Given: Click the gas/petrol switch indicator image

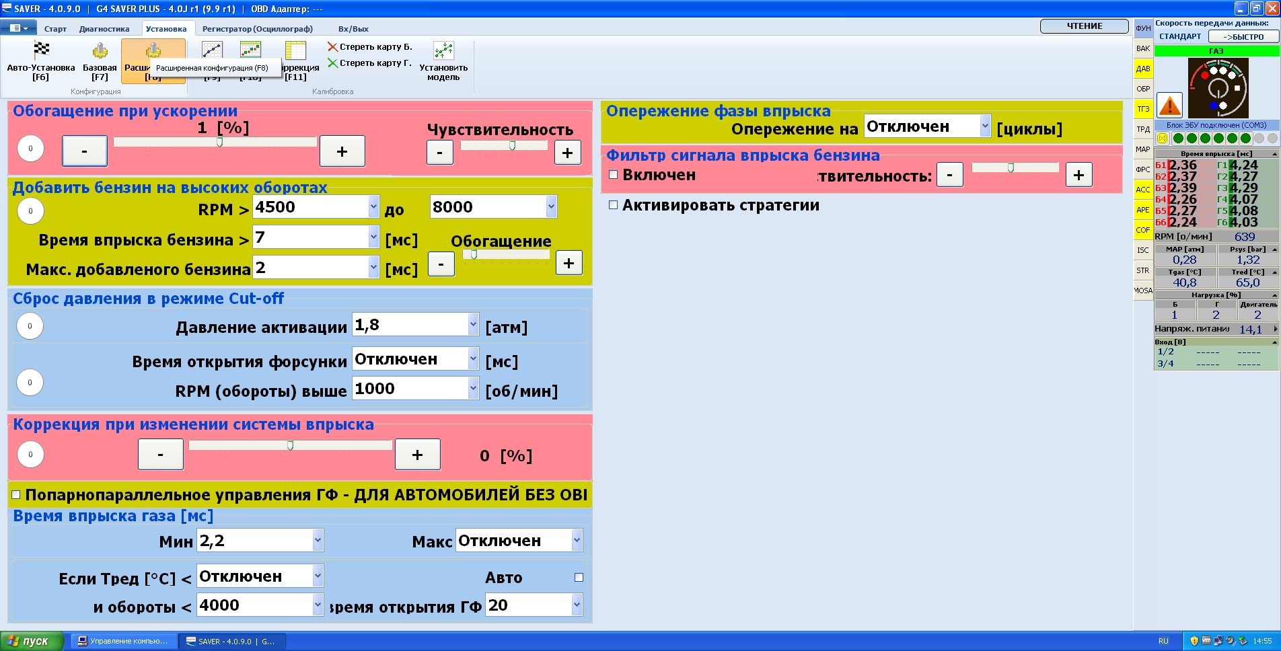Looking at the screenshot, I should click(1218, 87).
